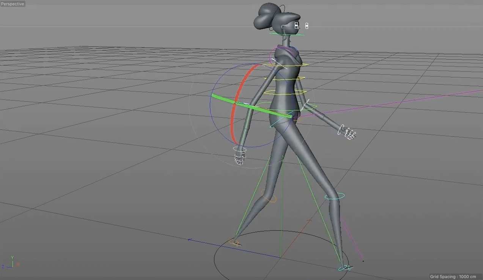Toggle the left visibility dot icon near the head

tap(296, 25)
